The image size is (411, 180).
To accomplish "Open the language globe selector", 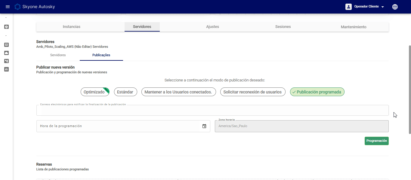I will [x=395, y=7].
